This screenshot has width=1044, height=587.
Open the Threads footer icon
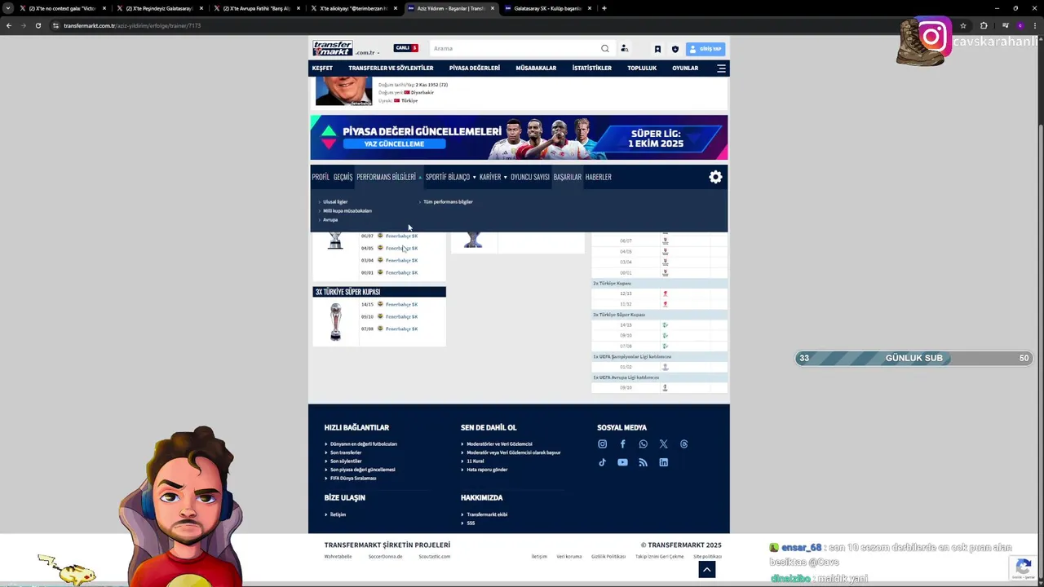683,444
